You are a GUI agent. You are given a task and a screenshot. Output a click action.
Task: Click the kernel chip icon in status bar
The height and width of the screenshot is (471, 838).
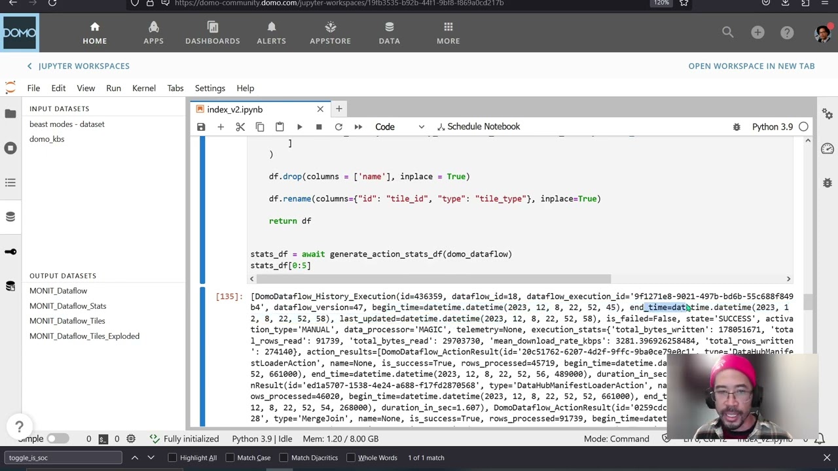pyautogui.click(x=131, y=439)
